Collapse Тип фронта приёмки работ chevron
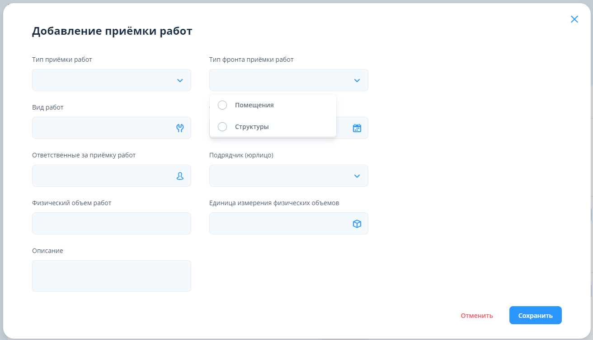The image size is (593, 340). 357,80
